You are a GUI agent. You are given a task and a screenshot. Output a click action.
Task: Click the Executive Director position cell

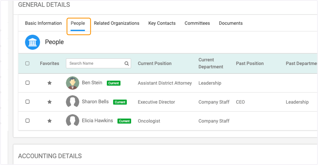156,102
